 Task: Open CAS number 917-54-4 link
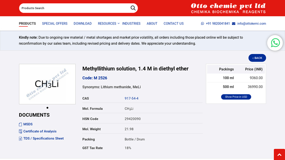(131, 98)
